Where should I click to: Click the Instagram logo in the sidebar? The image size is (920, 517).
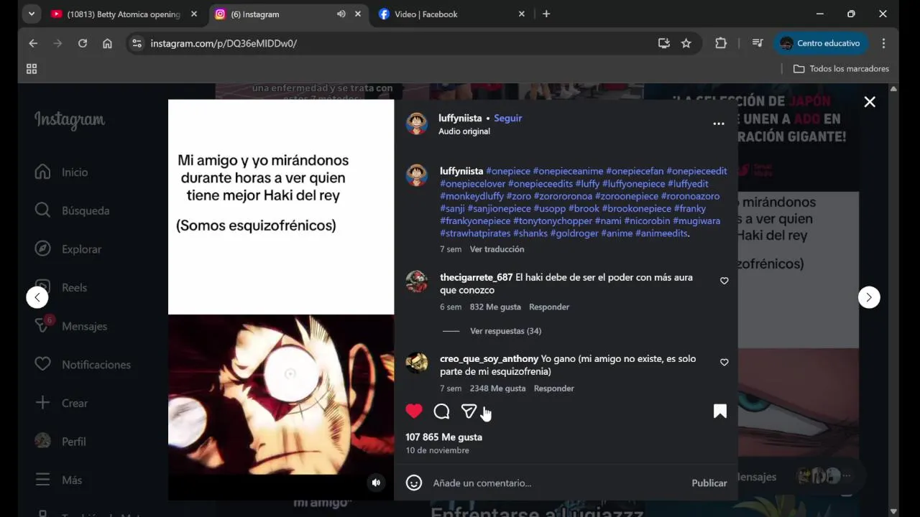[x=70, y=120]
